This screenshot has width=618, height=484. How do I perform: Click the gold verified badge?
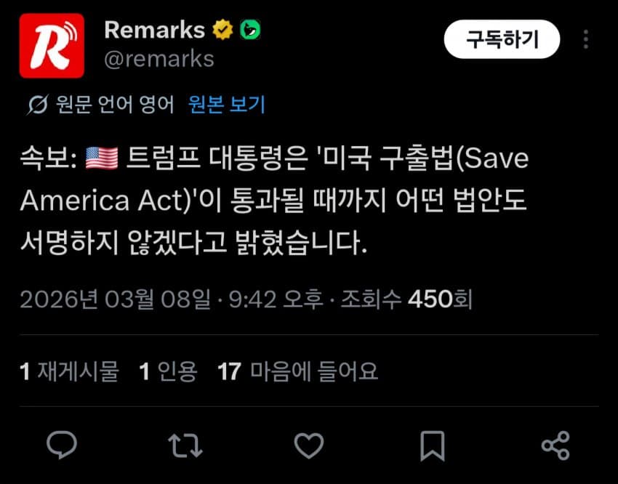222,30
